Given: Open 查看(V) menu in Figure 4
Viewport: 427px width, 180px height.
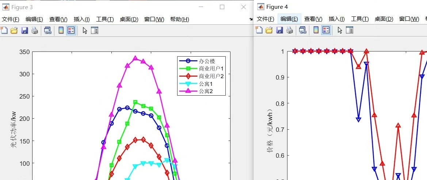Looking at the screenshot, I should pos(313,19).
